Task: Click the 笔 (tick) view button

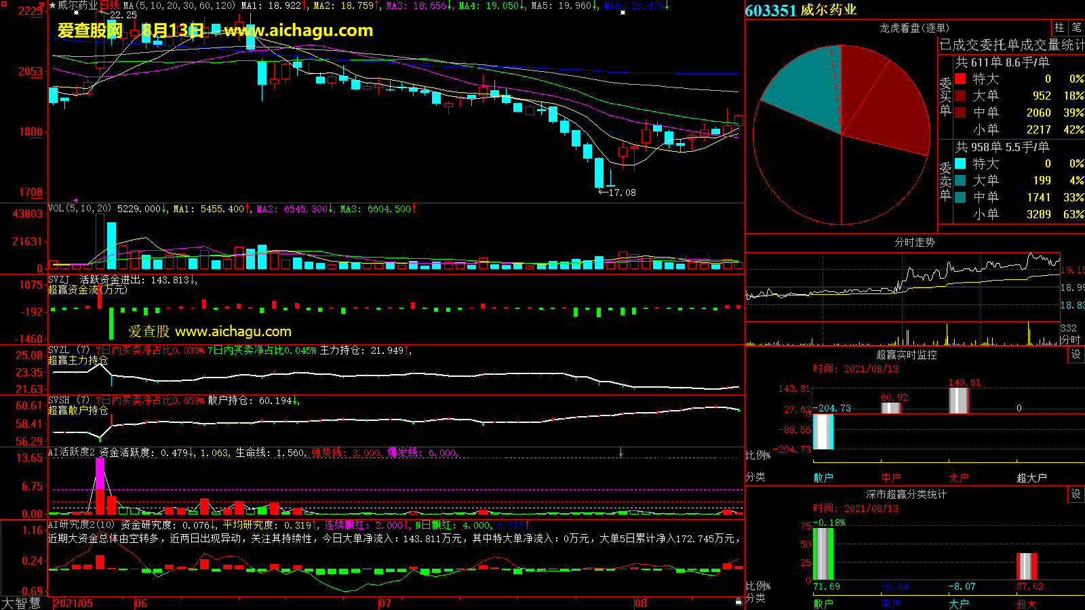Action: pyautogui.click(x=1077, y=28)
